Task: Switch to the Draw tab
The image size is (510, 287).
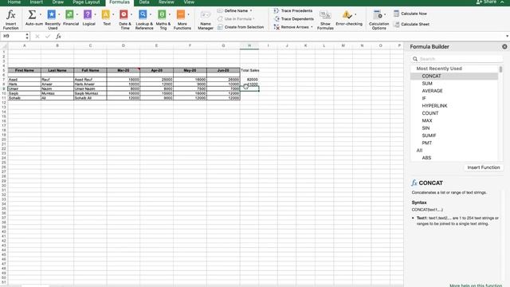Action: point(58,2)
